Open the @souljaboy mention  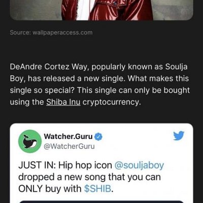coord(139,165)
